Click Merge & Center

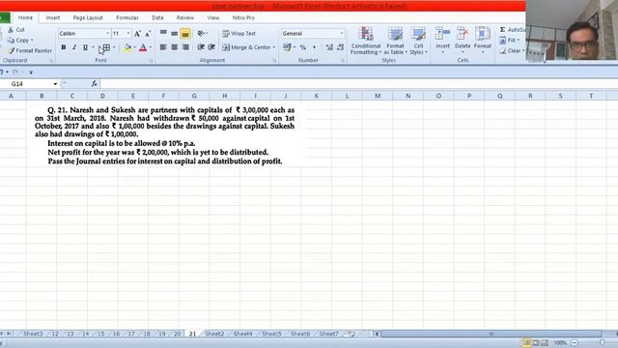tap(246, 47)
